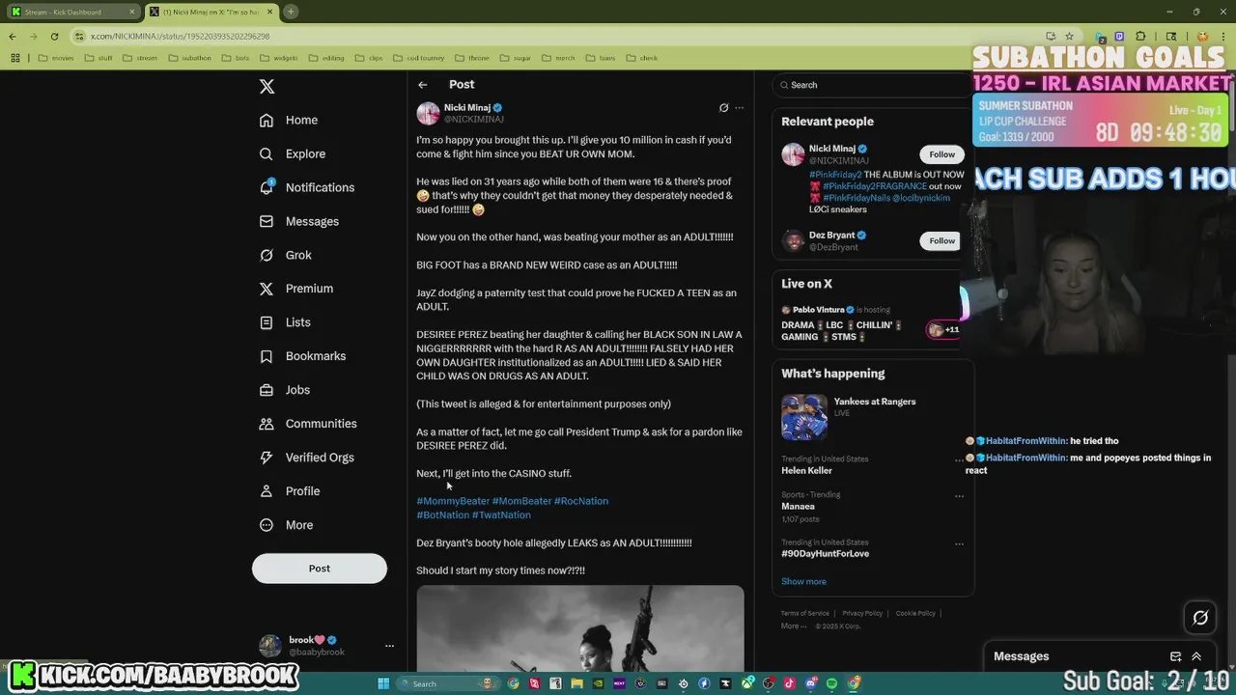Open the Yankees at Rangers live event
Screen dimensions: 1236x695
point(872,417)
